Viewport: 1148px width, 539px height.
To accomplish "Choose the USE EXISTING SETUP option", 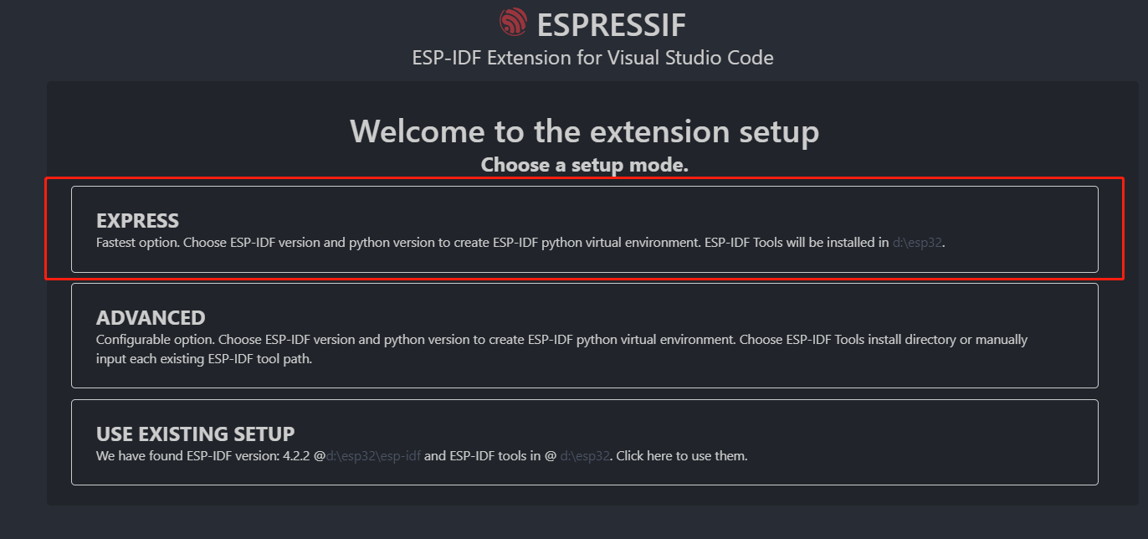I will (585, 442).
